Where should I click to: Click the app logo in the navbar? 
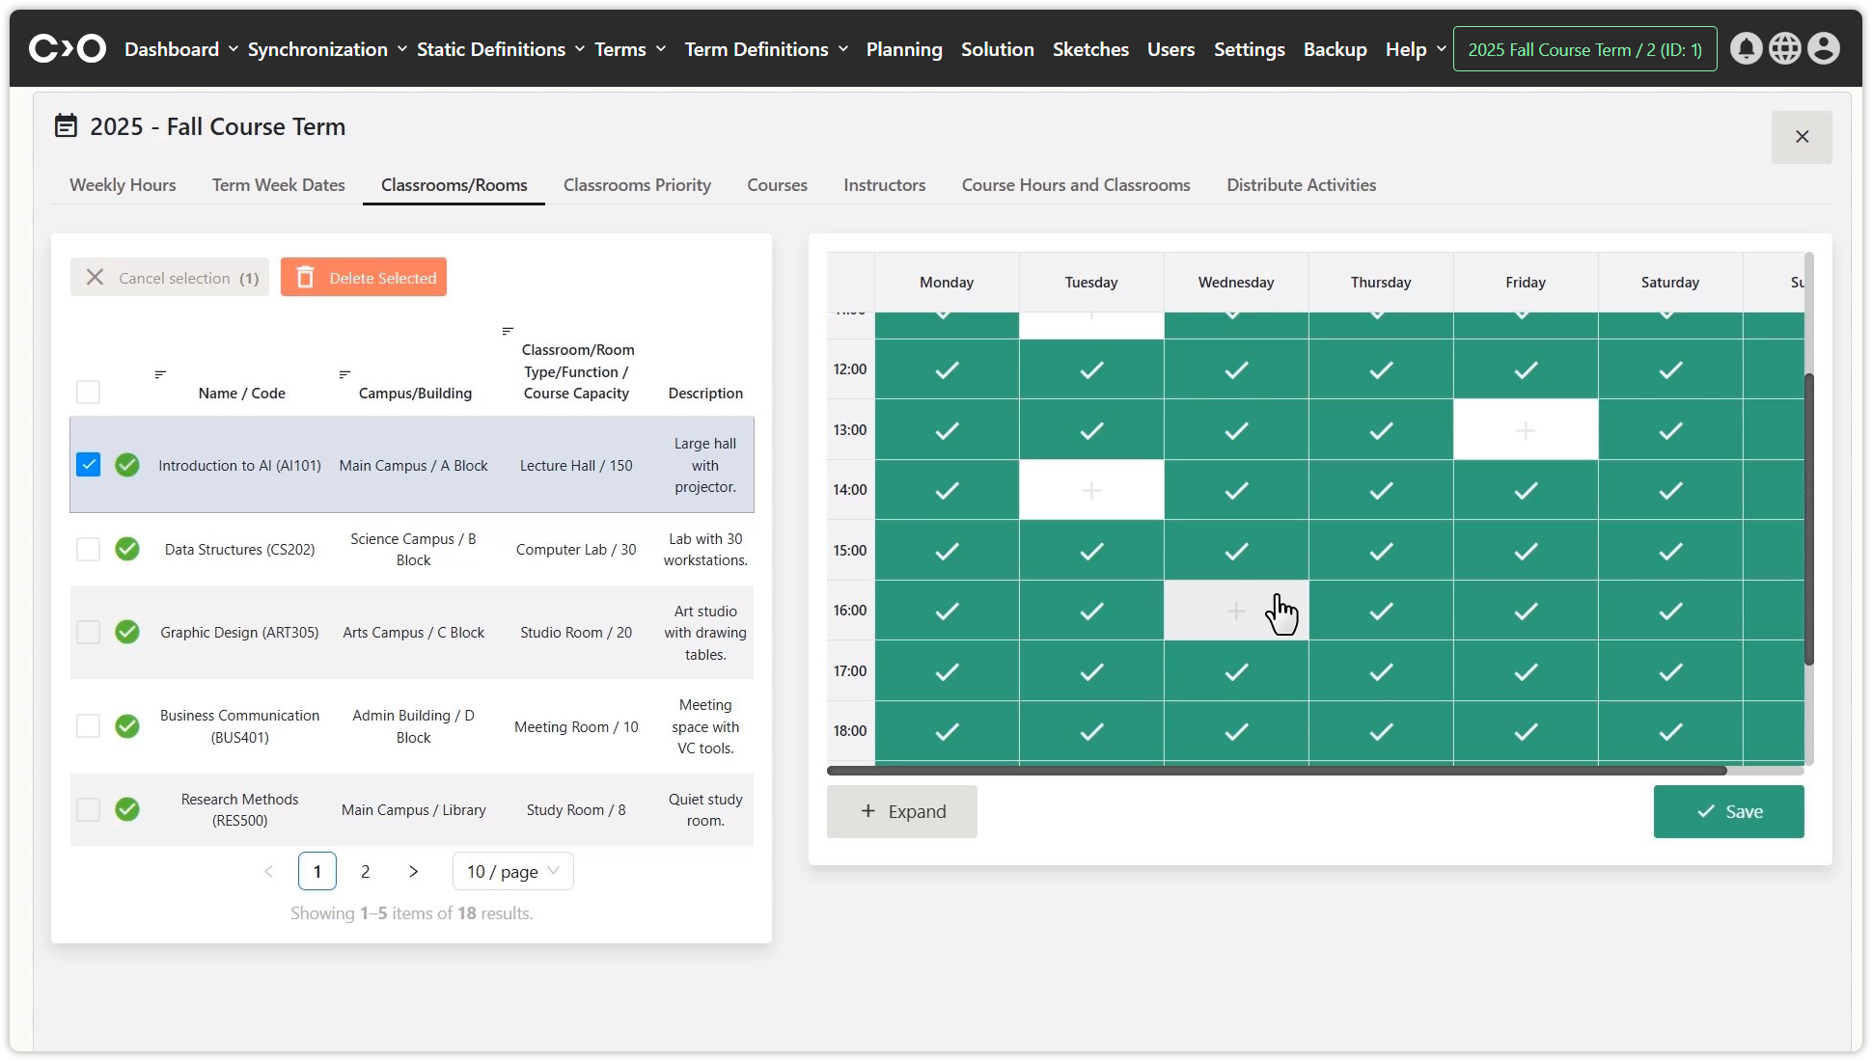coord(67,48)
